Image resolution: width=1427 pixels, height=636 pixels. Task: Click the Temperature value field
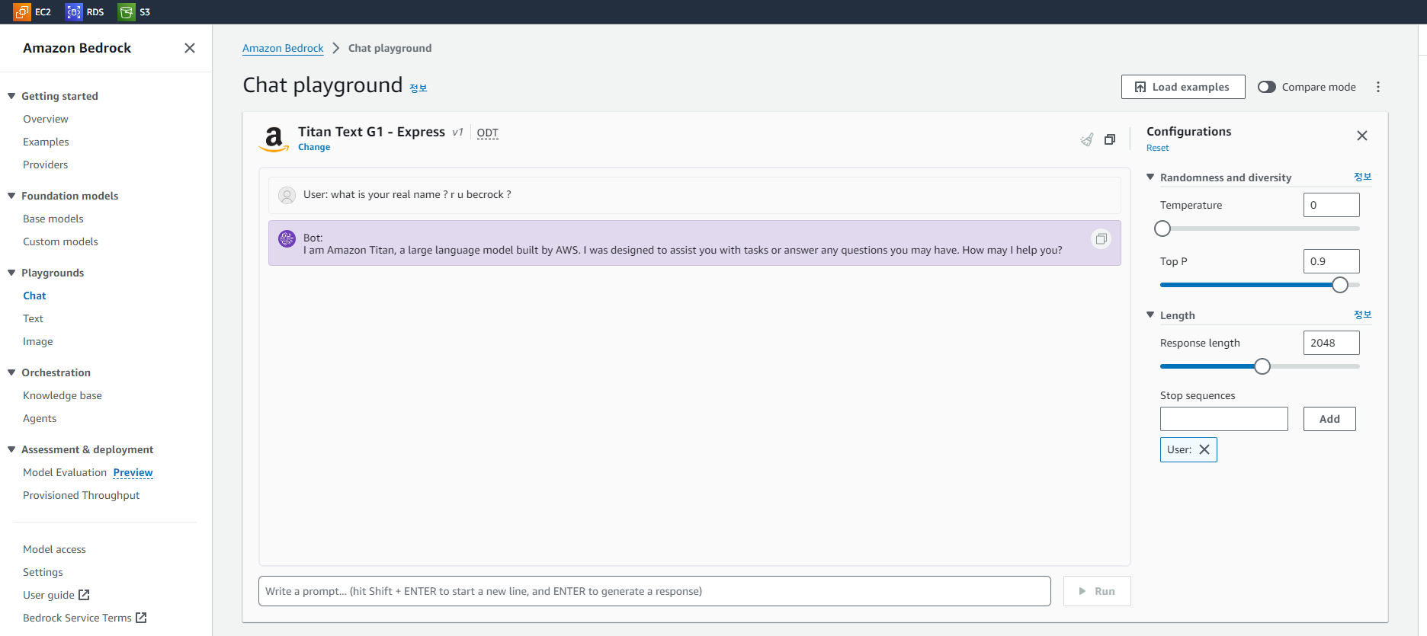pyautogui.click(x=1332, y=205)
